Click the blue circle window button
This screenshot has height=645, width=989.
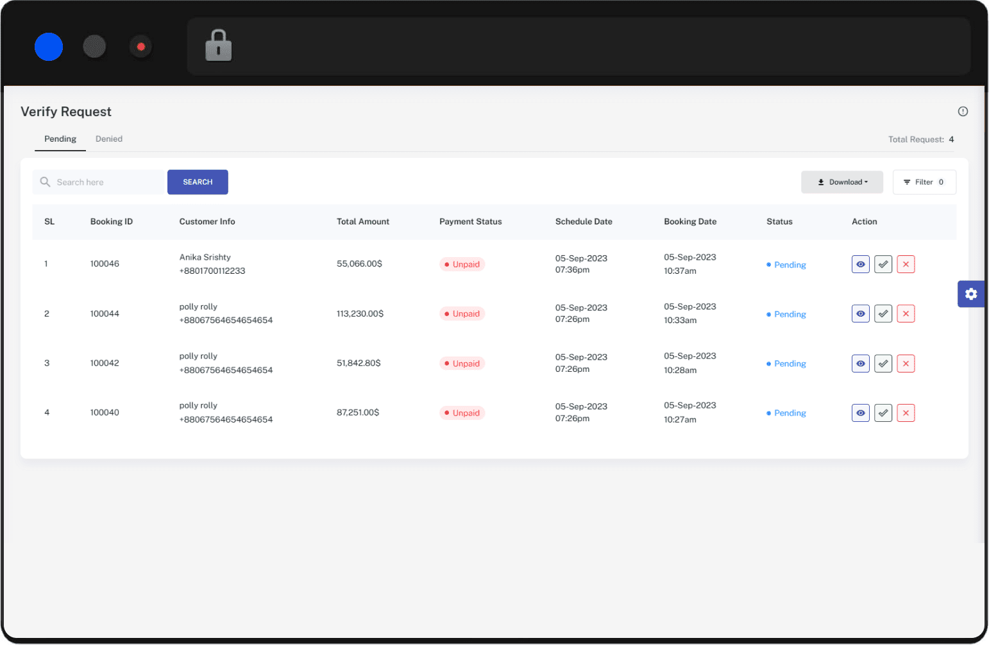pos(49,47)
